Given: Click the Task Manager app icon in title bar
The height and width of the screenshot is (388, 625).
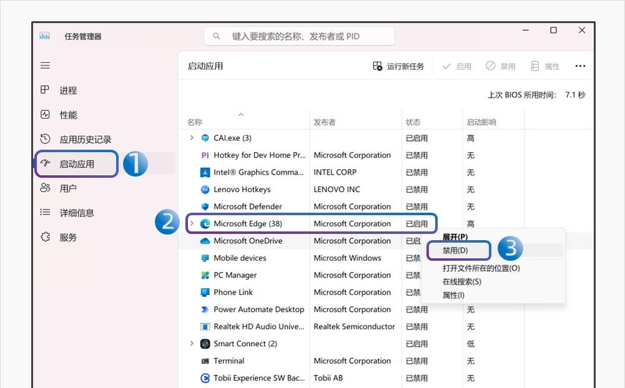Looking at the screenshot, I should [45, 36].
